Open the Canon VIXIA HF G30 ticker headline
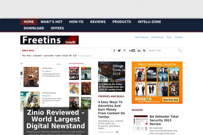The image size is (203, 135). point(49,56)
